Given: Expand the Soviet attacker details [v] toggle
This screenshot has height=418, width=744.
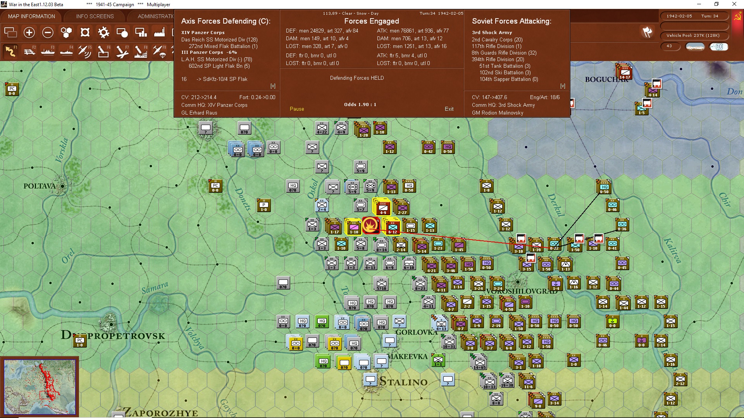Looking at the screenshot, I should click(x=563, y=86).
